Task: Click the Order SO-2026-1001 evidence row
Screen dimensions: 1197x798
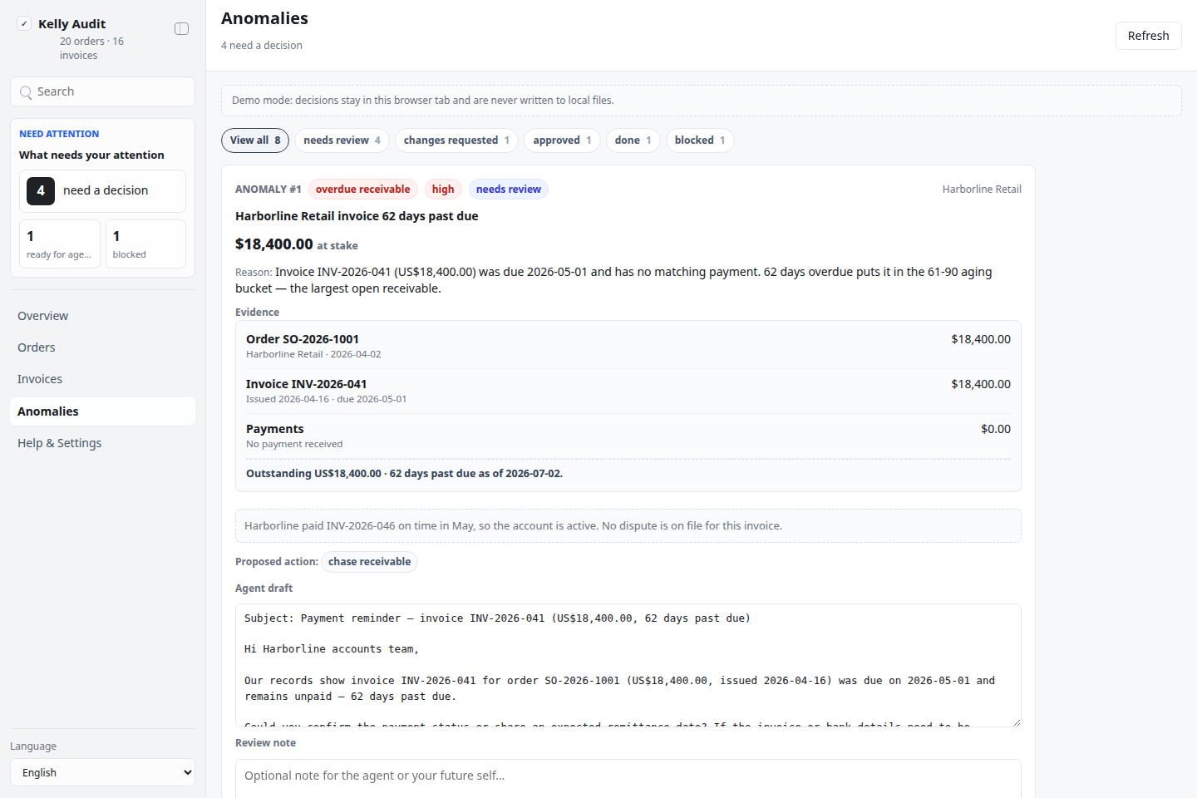Action: 628,346
